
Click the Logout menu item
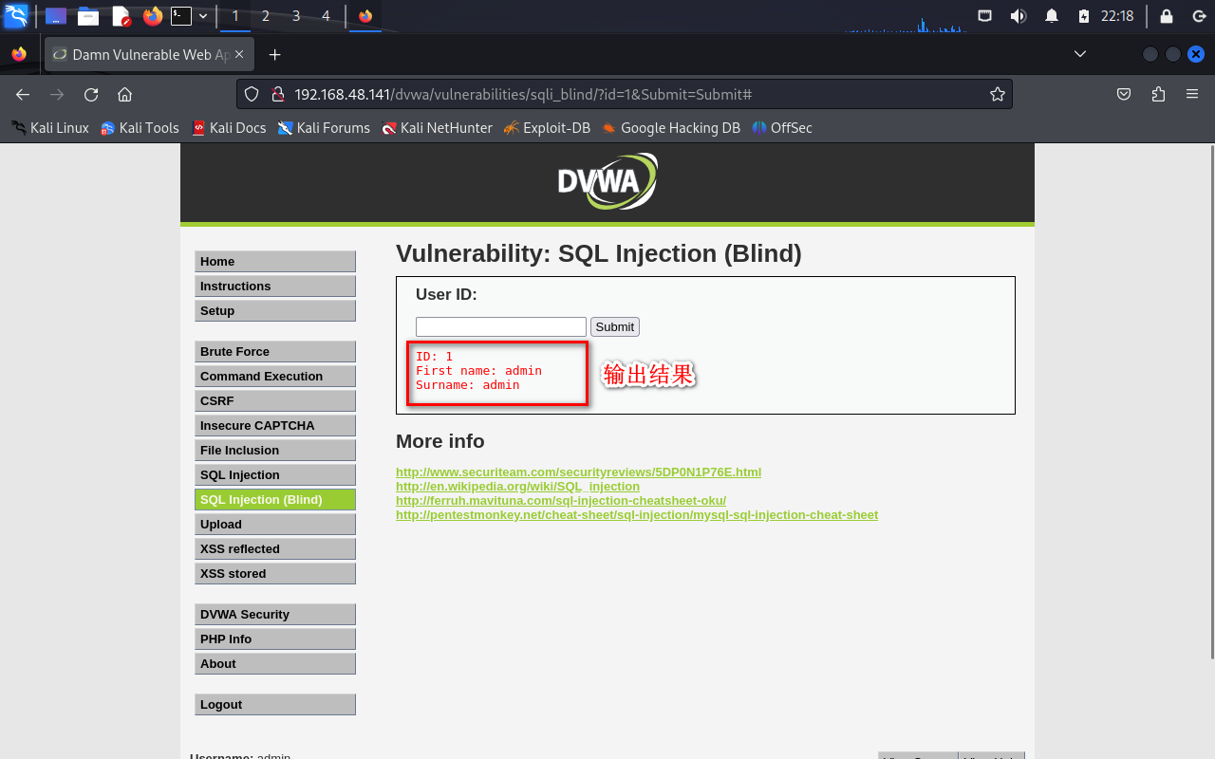pos(275,705)
